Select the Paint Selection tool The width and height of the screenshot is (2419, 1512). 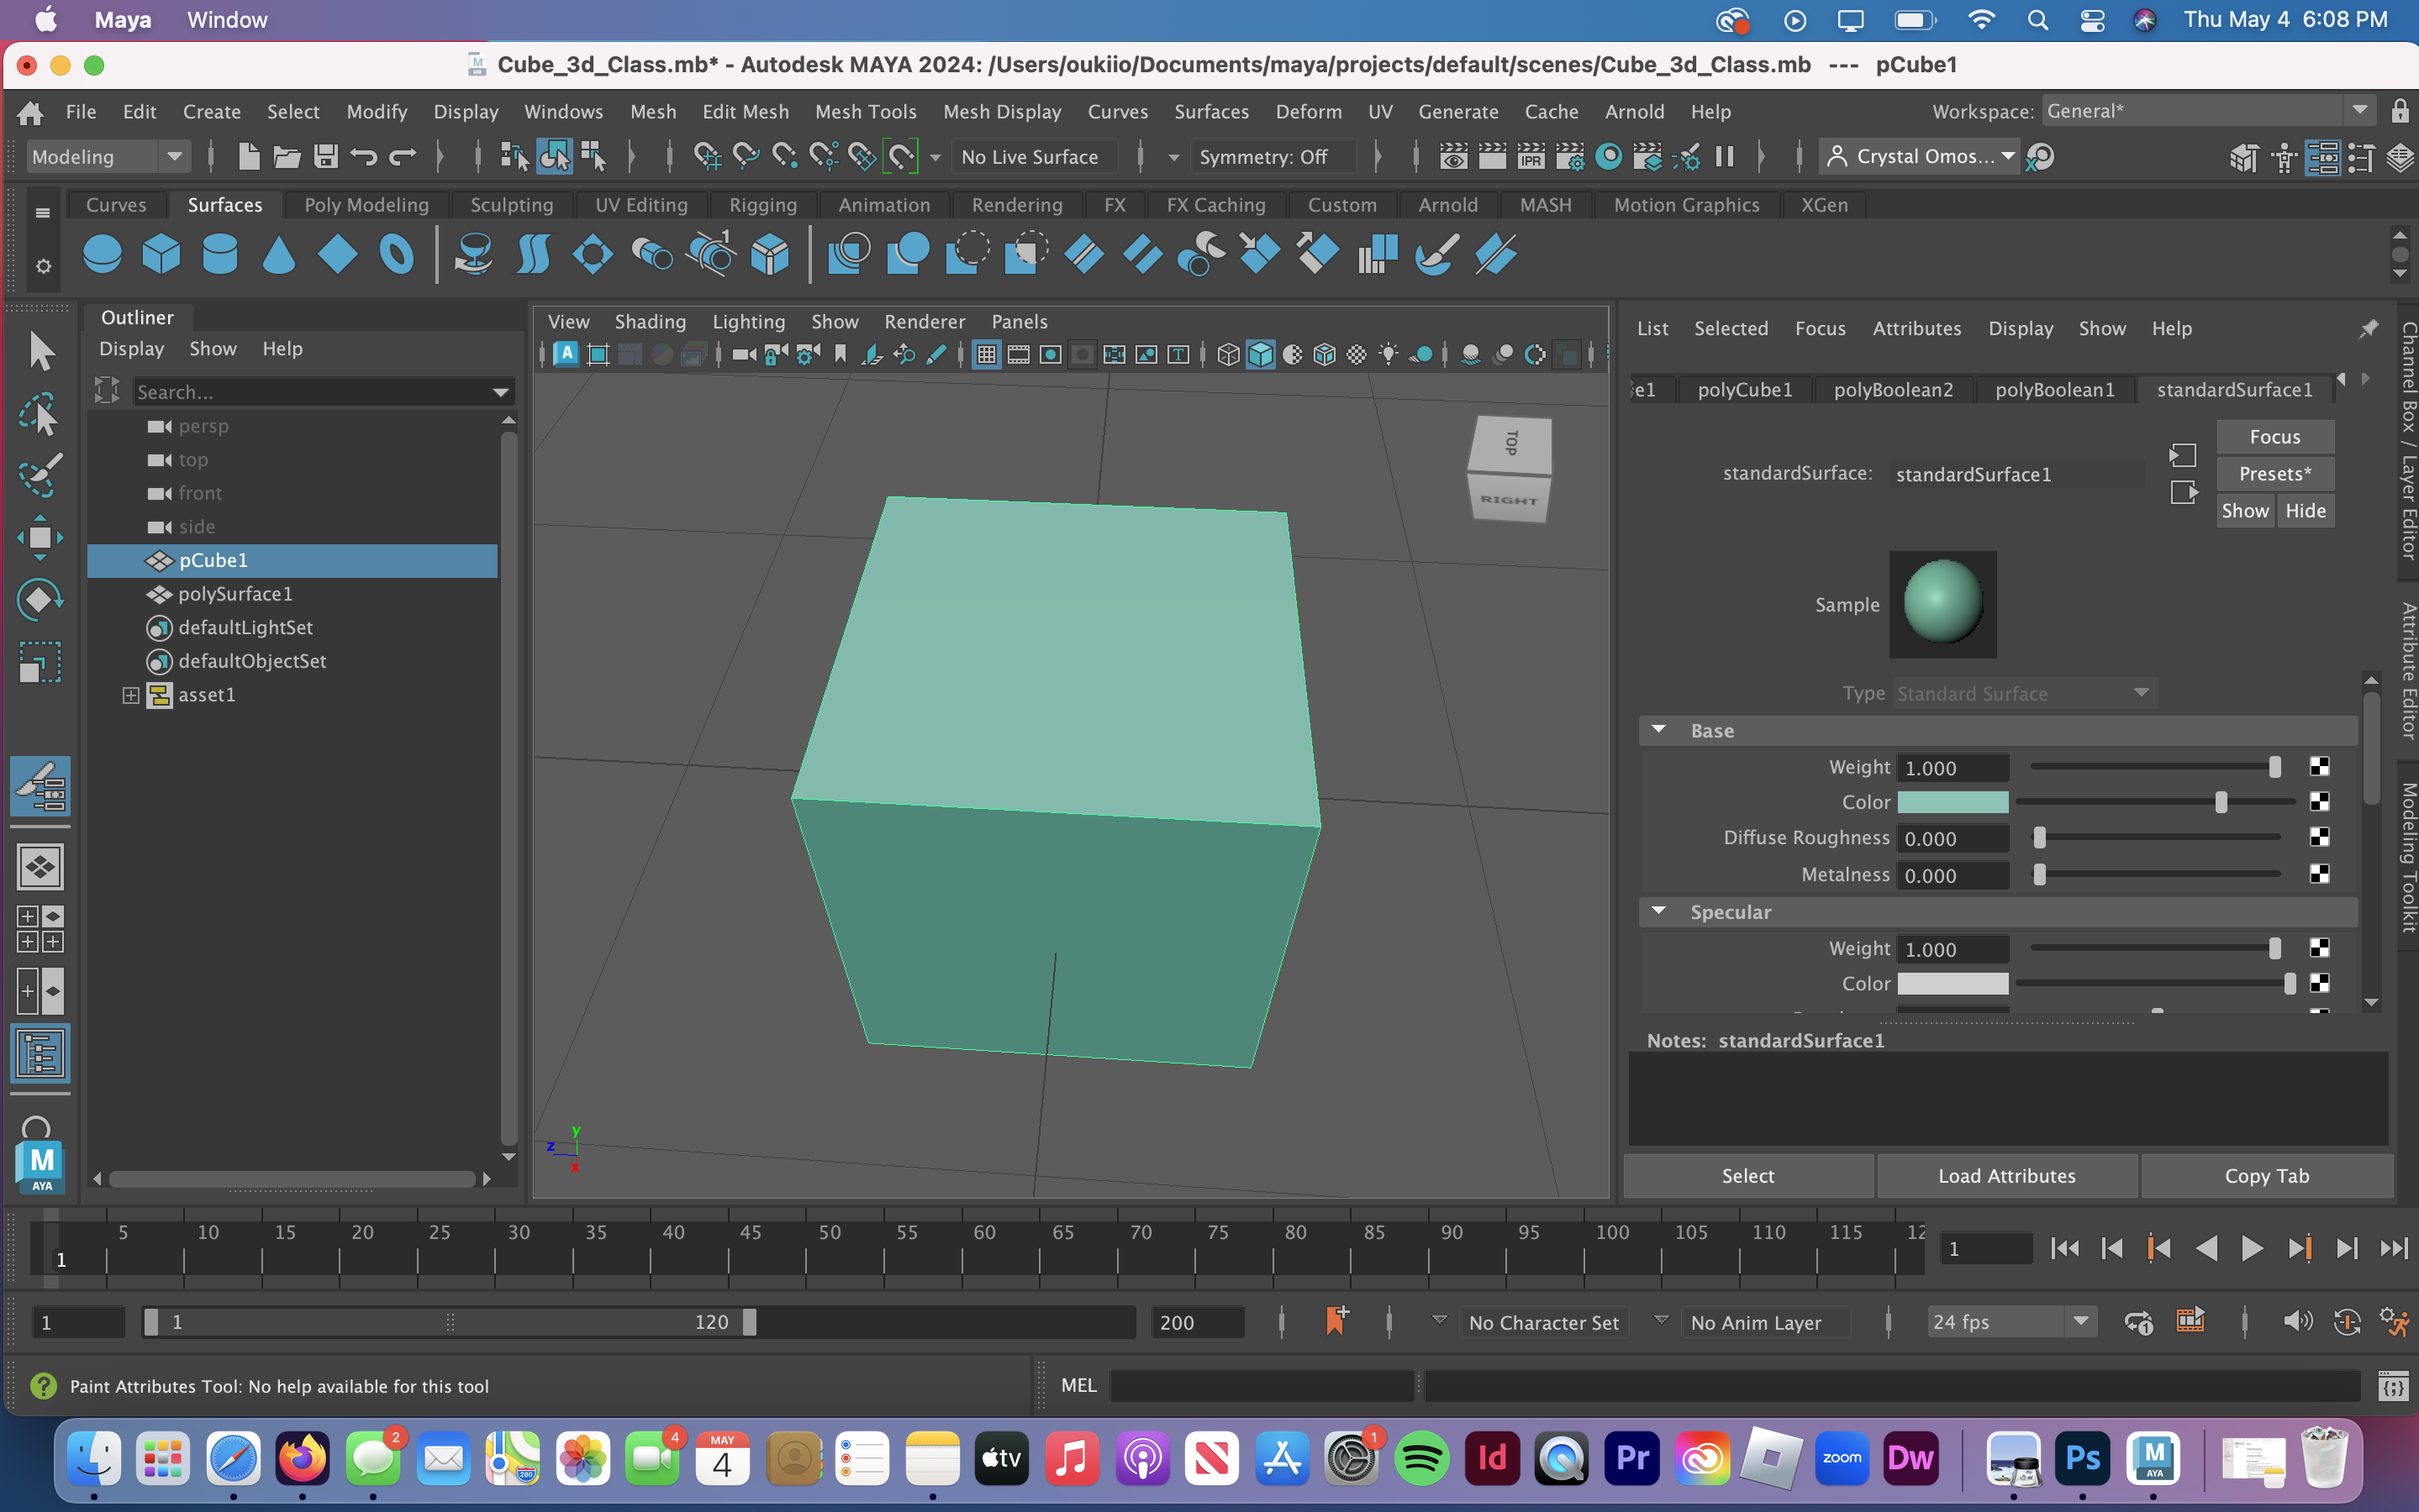[x=40, y=475]
